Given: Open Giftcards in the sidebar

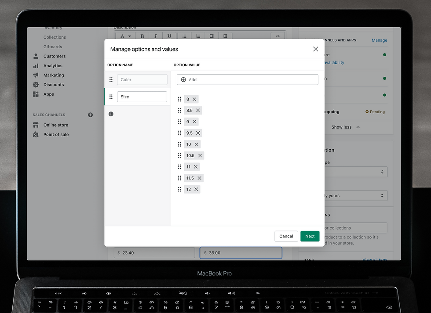Looking at the screenshot, I should point(52,47).
